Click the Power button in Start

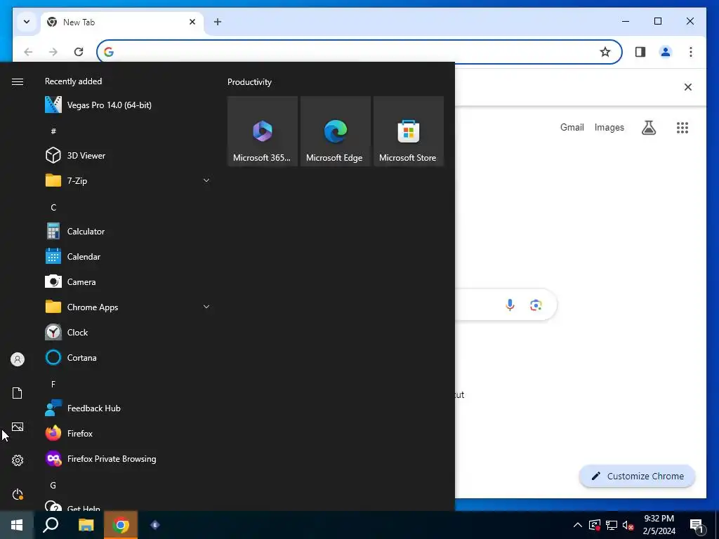(18, 494)
